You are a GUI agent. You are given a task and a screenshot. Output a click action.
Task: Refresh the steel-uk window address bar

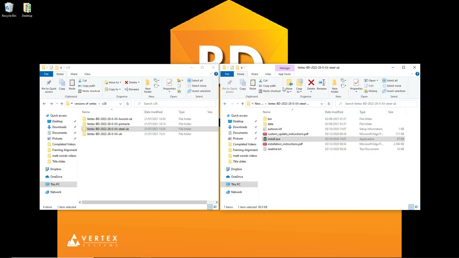(x=328, y=104)
